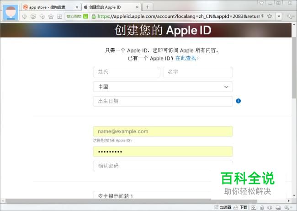Focus the 确认密码 confirm password field
Image resolution: width=297 pixels, height=211 pixels.
click(163, 166)
